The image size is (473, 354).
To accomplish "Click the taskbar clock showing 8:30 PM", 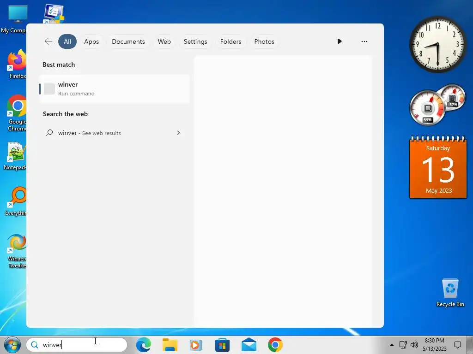I will point(434,345).
